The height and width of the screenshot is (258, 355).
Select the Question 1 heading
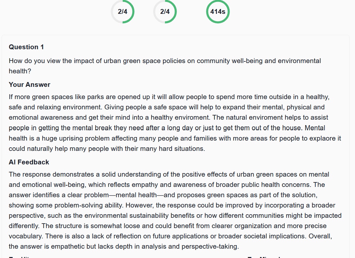coord(26,47)
